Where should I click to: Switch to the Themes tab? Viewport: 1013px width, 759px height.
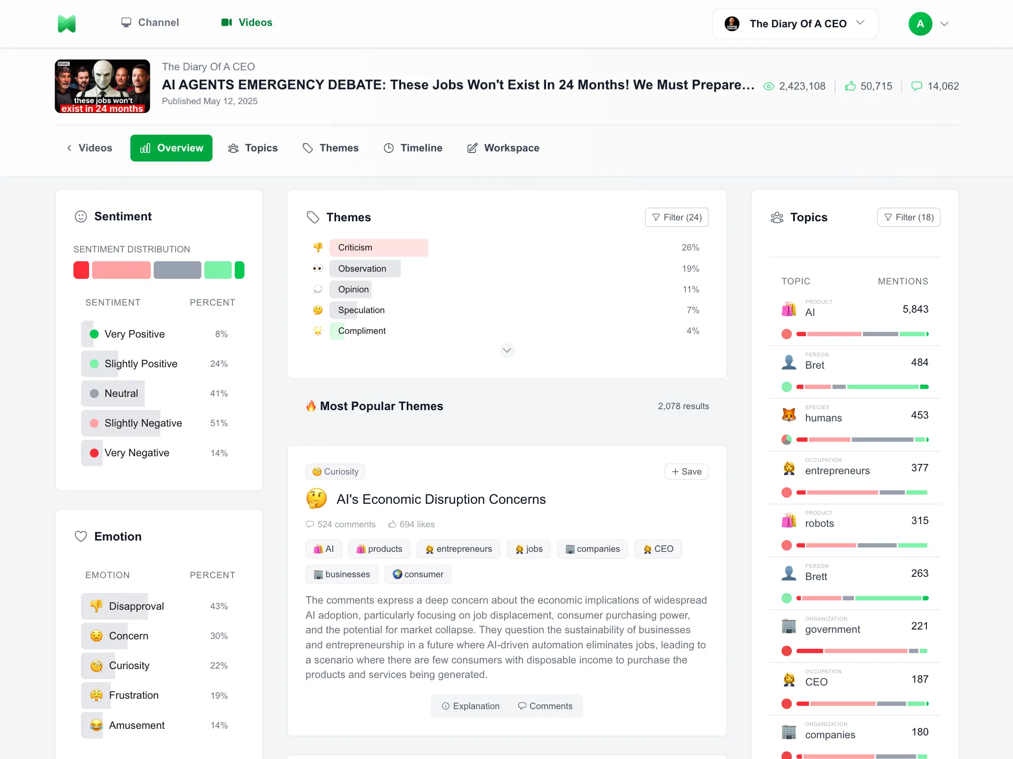pos(330,148)
